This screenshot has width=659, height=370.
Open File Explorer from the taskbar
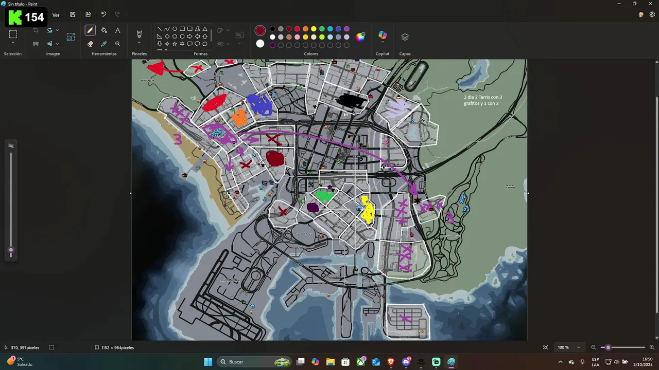pos(330,362)
